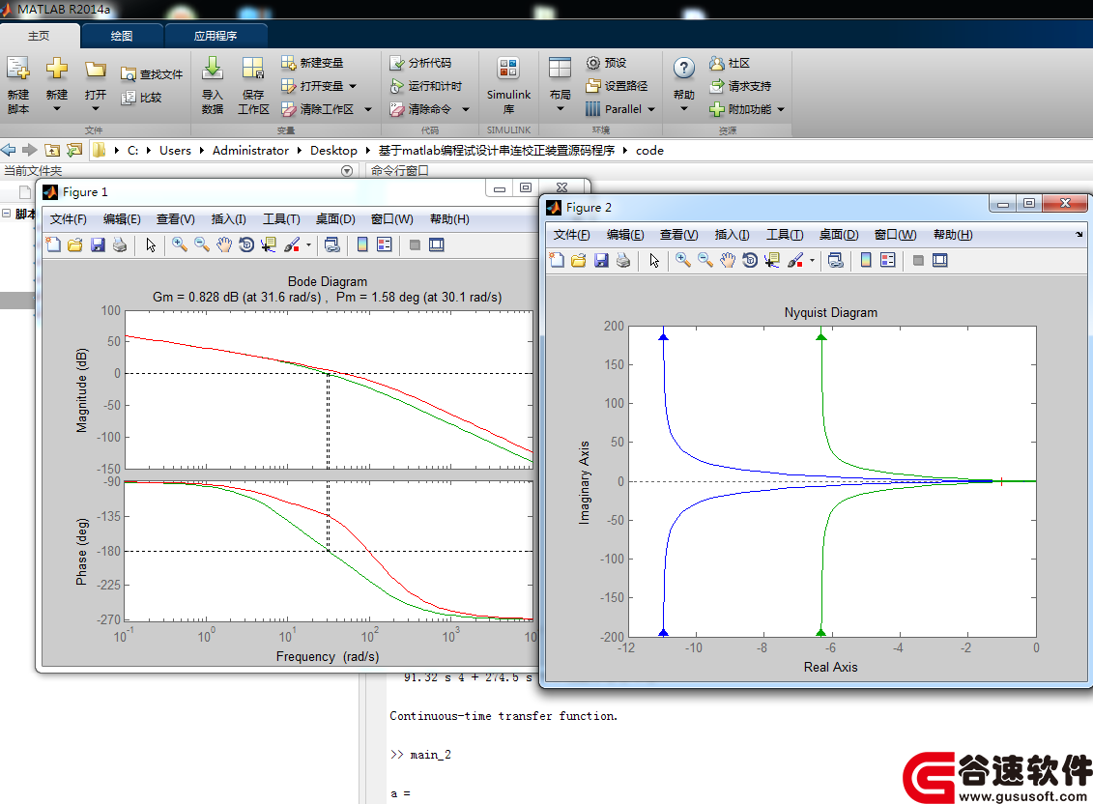Open Figure 2 Window (窗口) menu

[895, 234]
